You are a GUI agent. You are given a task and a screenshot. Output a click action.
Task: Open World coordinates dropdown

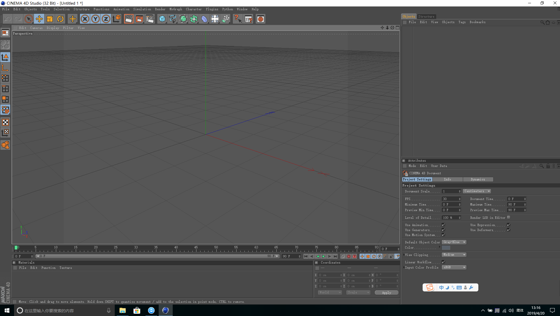click(330, 293)
